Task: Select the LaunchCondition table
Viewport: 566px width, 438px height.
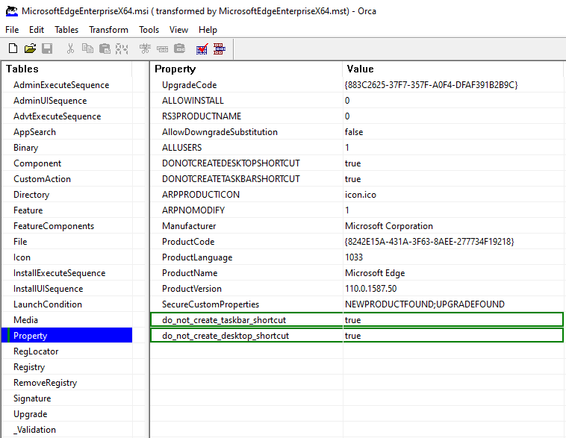Action: pos(48,304)
